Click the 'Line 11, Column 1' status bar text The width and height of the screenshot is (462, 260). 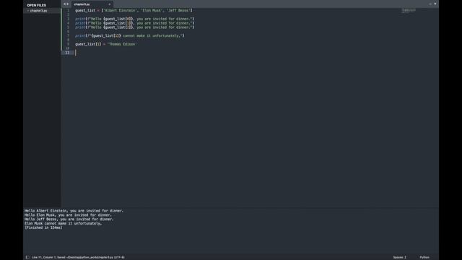point(43,257)
